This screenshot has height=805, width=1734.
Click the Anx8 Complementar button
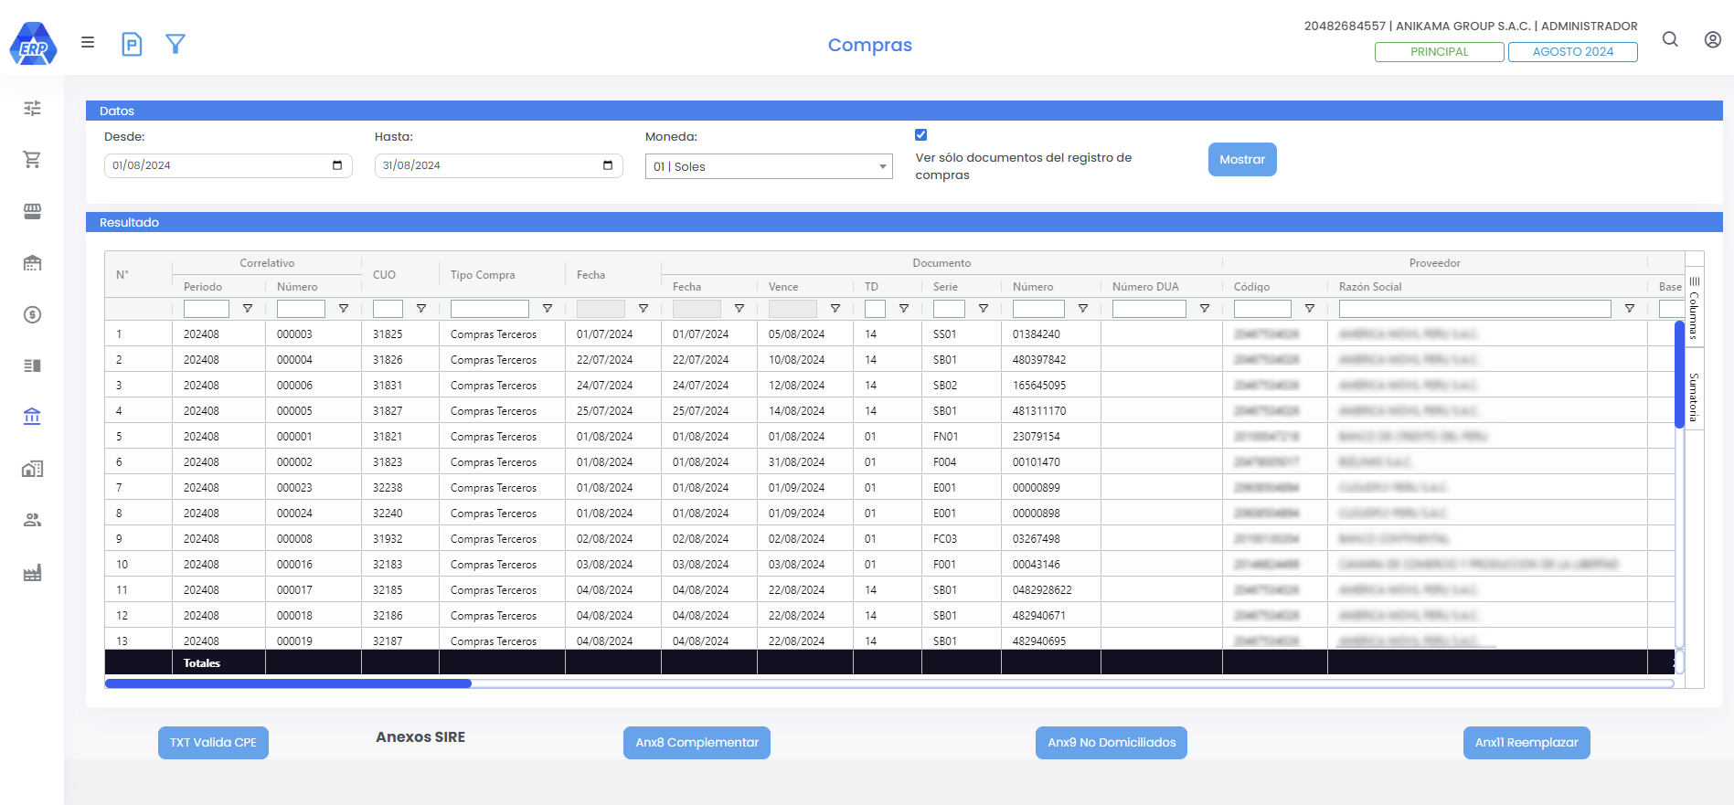[x=697, y=743]
